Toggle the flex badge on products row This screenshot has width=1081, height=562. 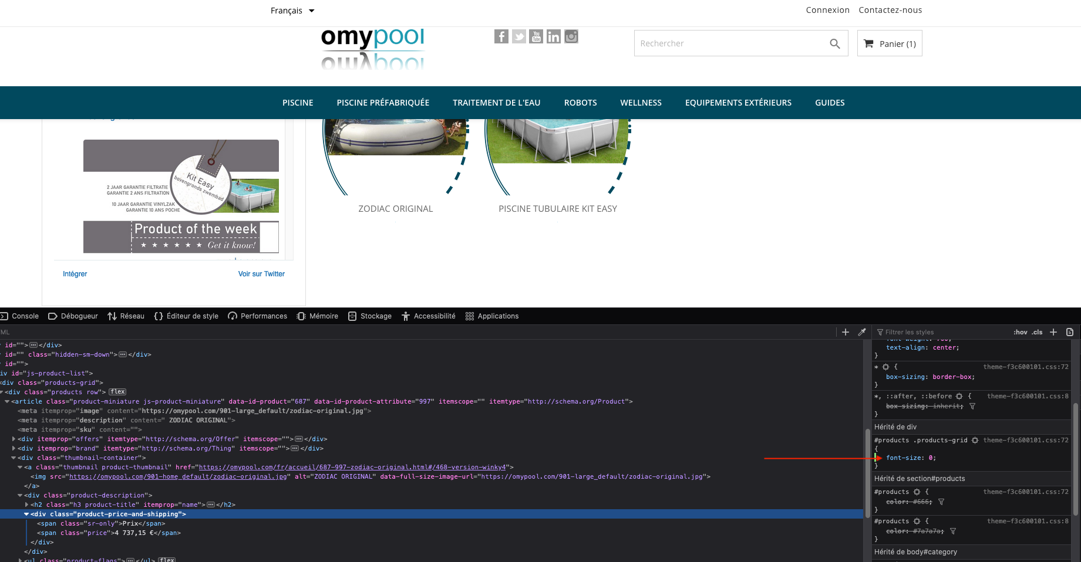tap(117, 392)
